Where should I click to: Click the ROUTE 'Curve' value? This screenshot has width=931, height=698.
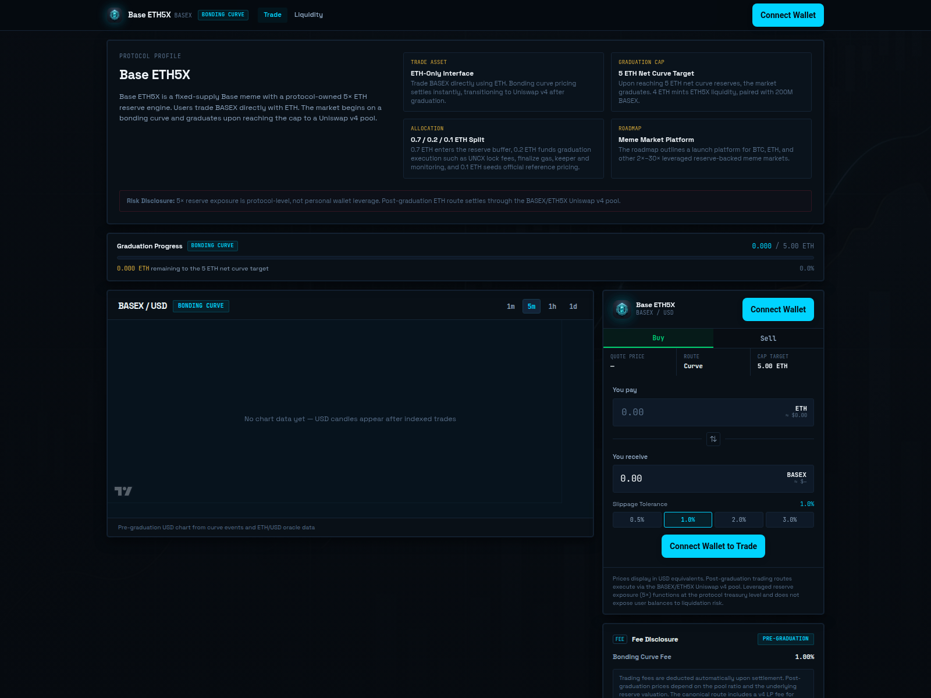point(693,366)
